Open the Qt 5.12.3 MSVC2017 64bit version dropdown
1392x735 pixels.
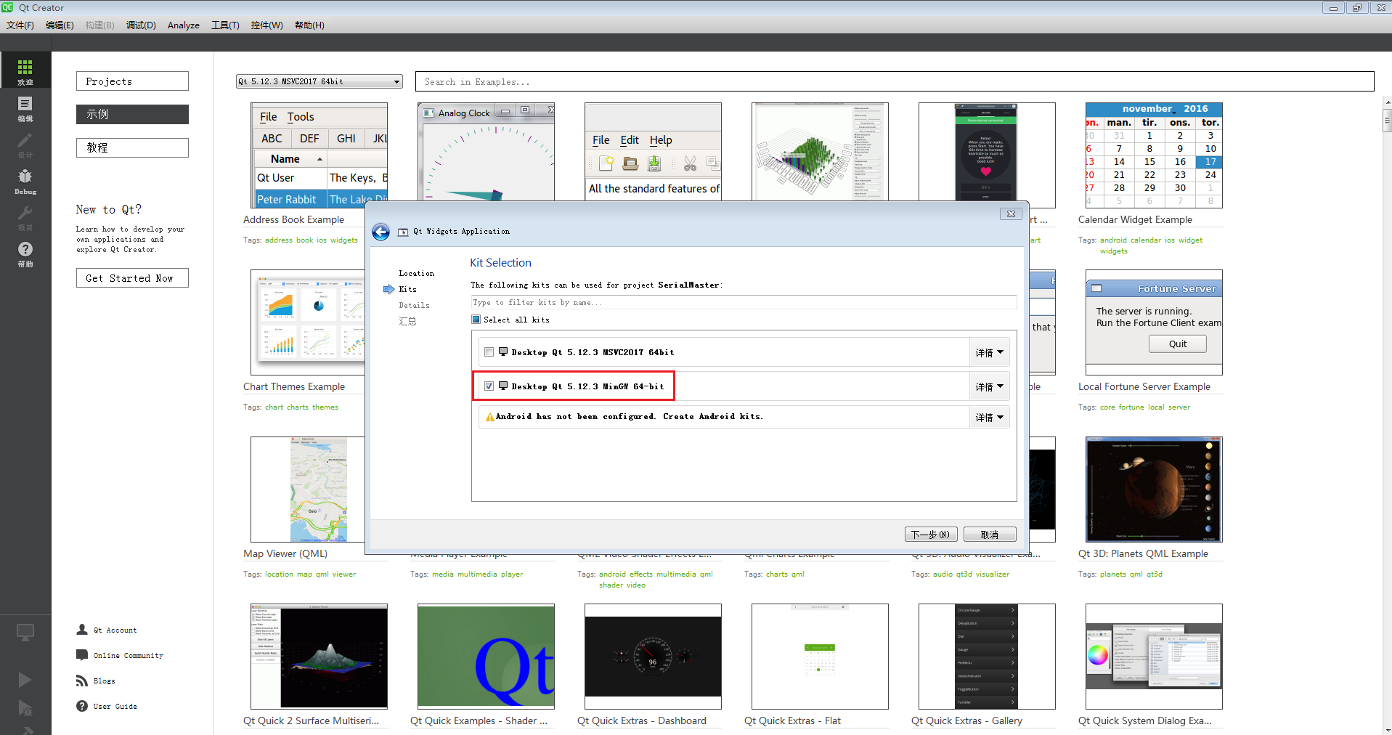coord(319,81)
